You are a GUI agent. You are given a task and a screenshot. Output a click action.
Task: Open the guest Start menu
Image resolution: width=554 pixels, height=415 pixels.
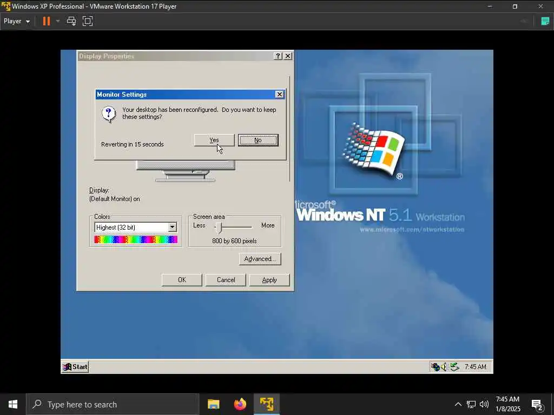click(x=75, y=367)
